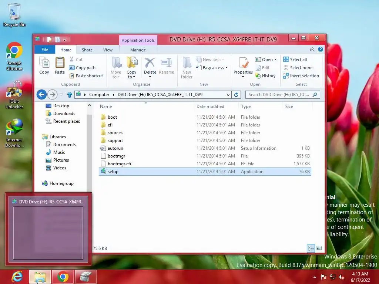Click the File Explorer taskbar button
Viewport: 379px width, 284px height.
40,277
